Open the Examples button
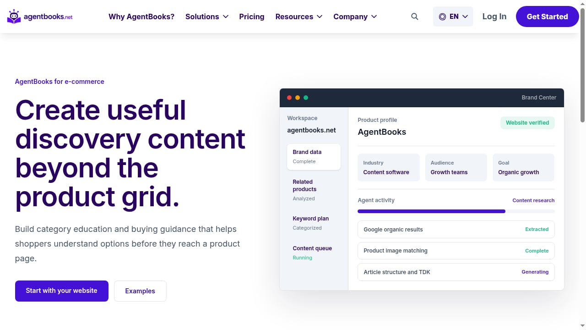 [140, 291]
